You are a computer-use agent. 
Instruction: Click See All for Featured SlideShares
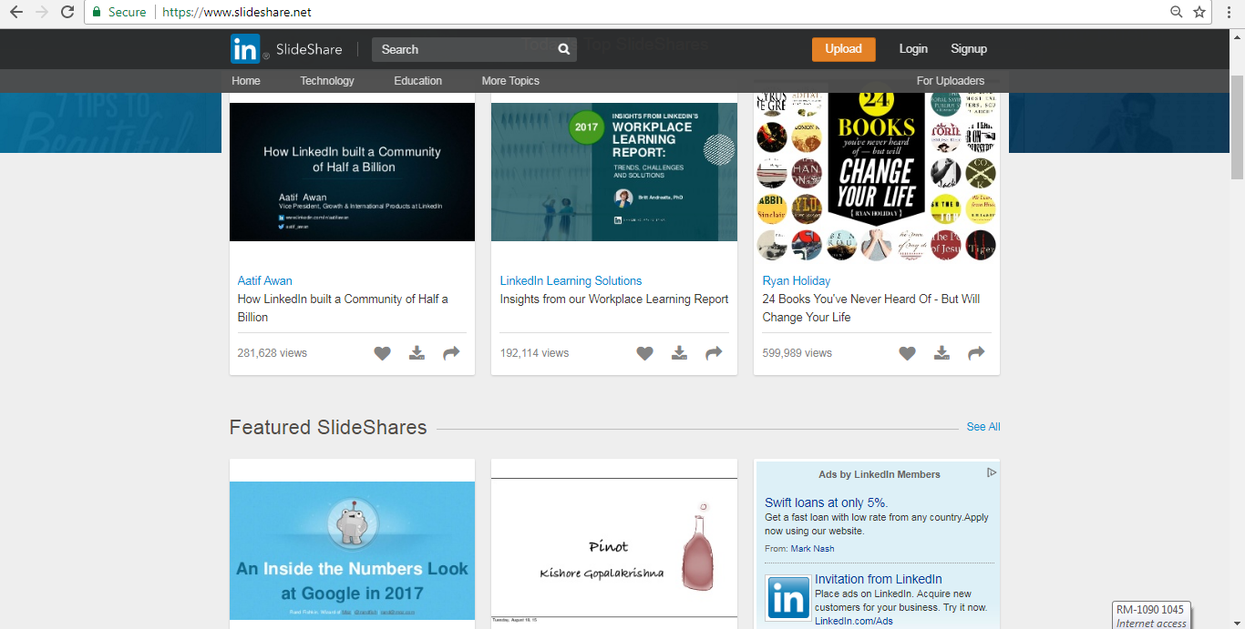(x=983, y=427)
